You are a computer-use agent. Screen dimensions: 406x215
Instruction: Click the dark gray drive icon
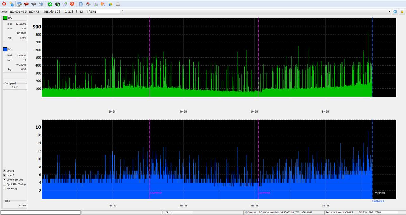tap(34, 4)
